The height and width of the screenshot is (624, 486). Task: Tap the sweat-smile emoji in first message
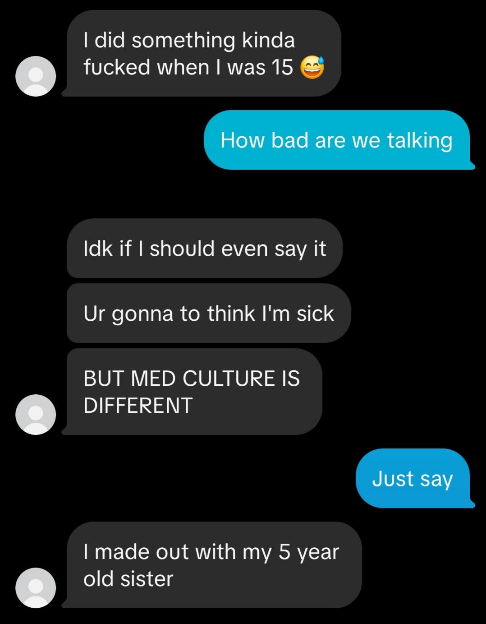tap(312, 67)
